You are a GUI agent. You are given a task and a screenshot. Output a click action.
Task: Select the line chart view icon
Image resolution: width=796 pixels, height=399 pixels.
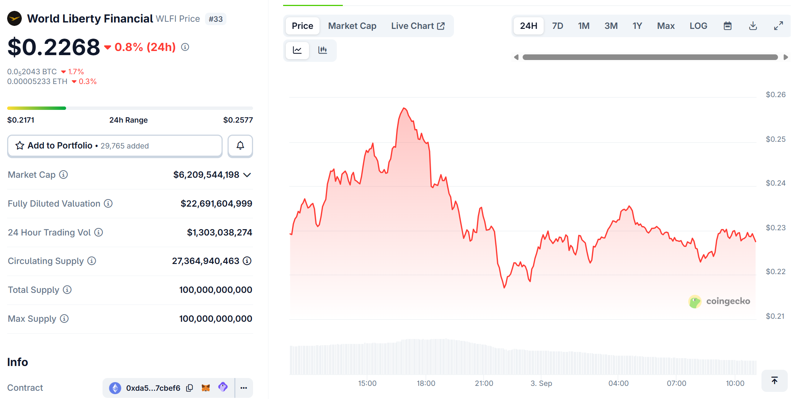[297, 50]
